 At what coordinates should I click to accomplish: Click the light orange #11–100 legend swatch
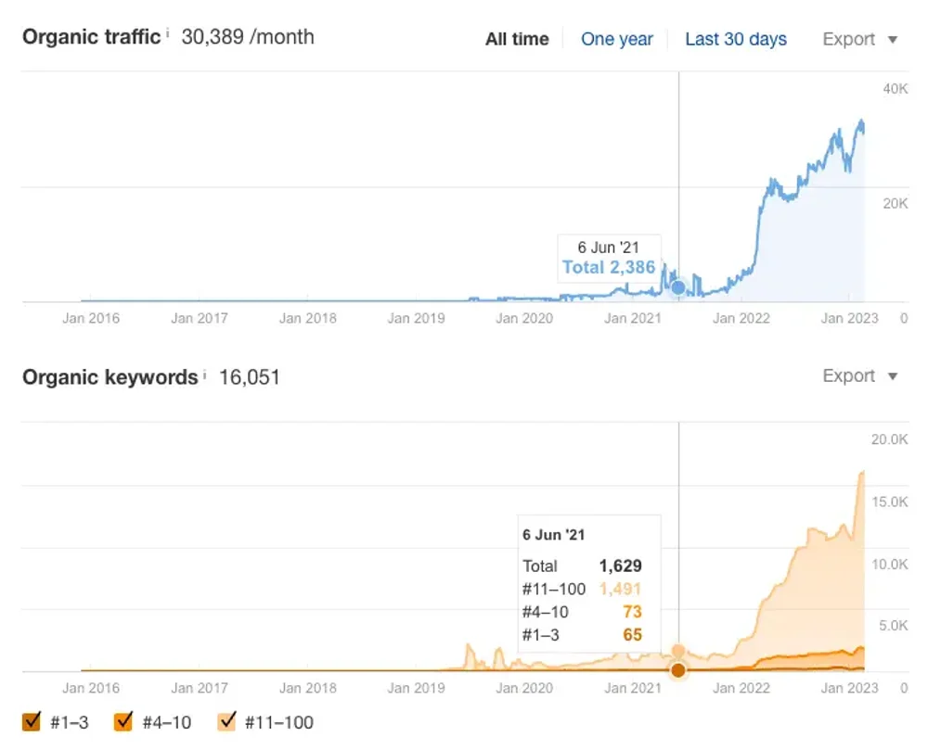point(226,721)
